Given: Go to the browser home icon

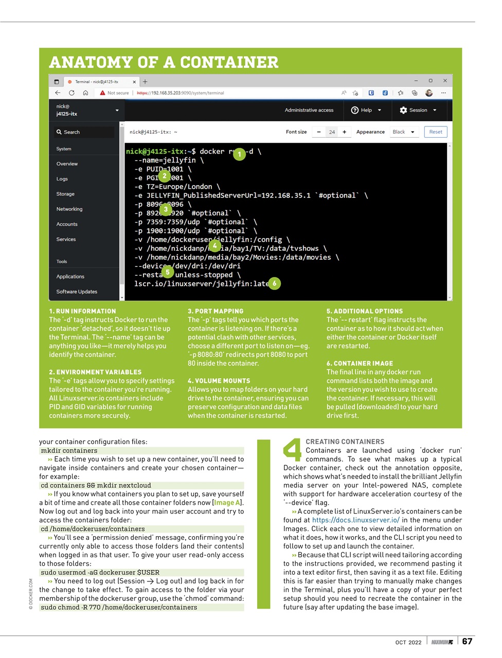Looking at the screenshot, I should click(85, 93).
